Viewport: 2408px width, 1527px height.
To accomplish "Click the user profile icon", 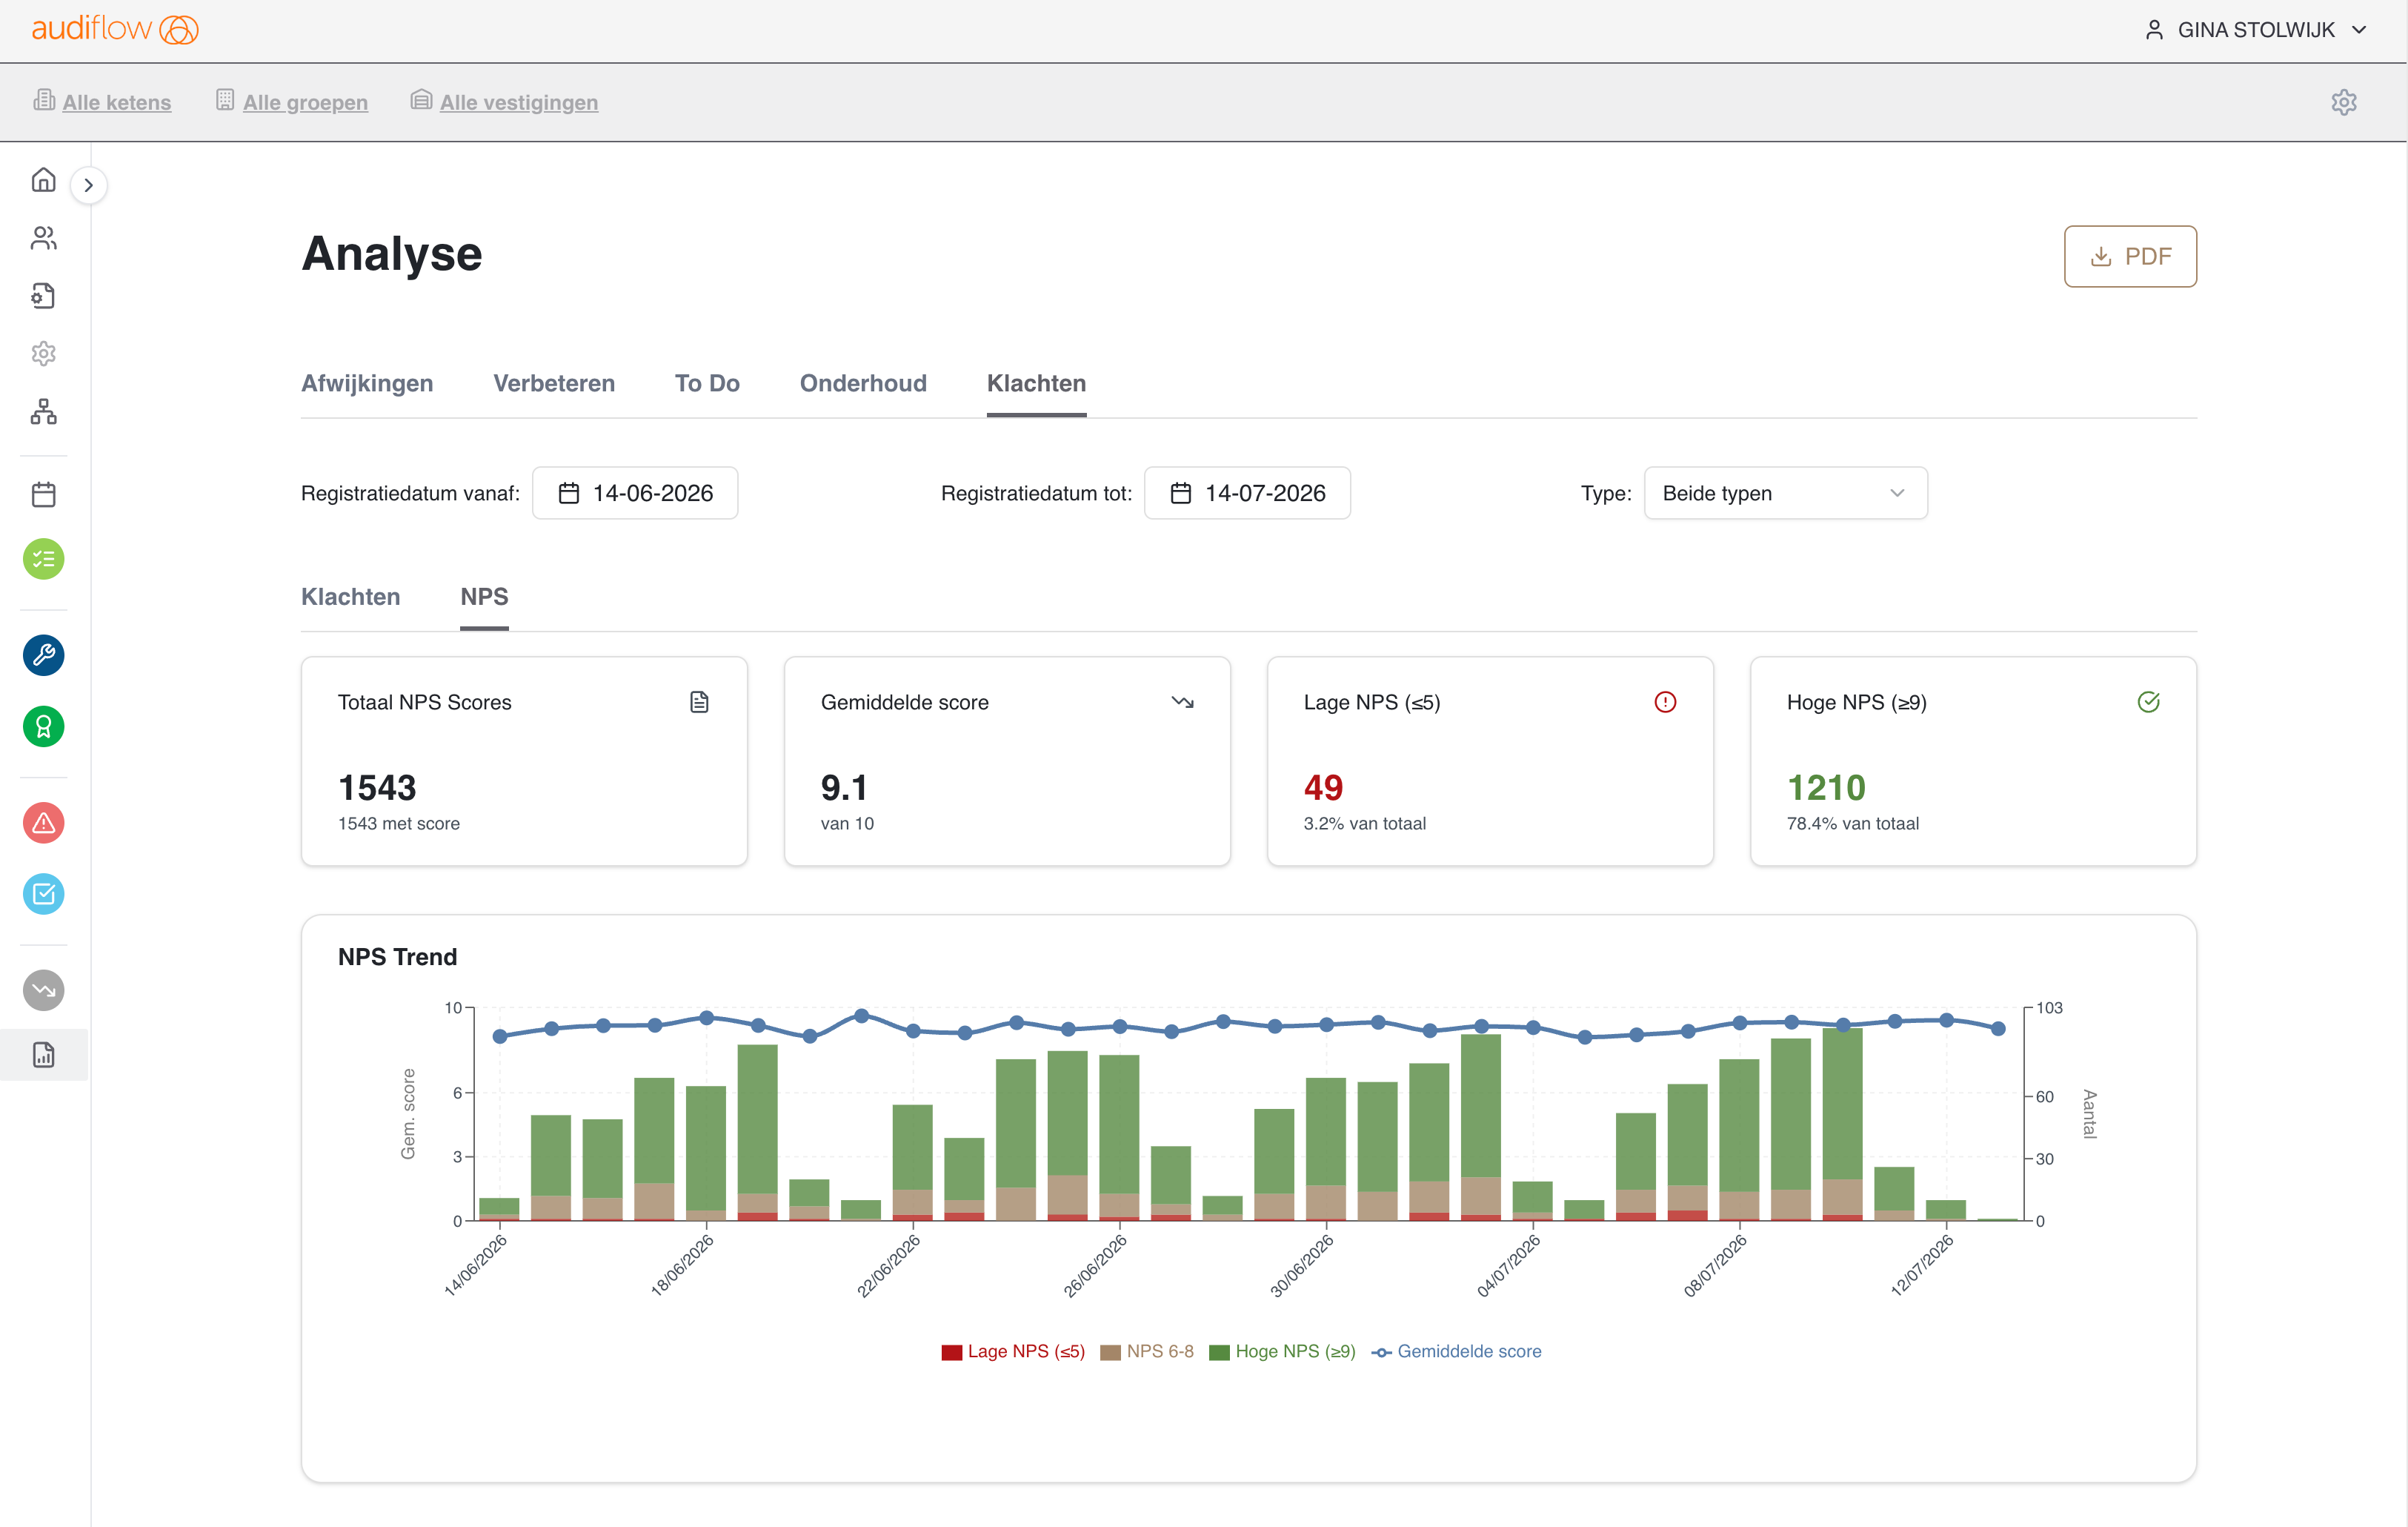I will [x=2154, y=30].
